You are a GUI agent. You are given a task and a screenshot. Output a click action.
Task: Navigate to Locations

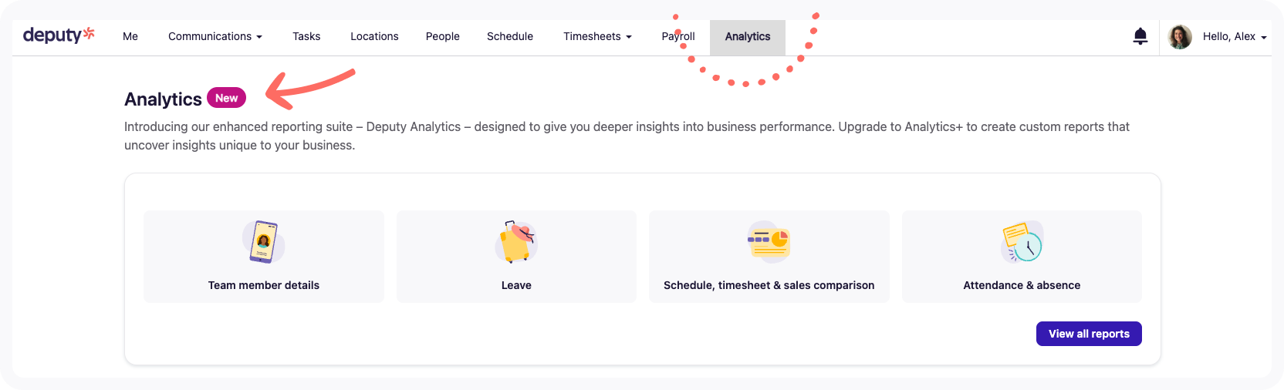click(x=374, y=36)
